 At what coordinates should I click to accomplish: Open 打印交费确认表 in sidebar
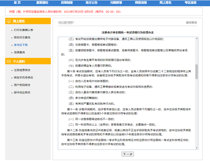point(23,30)
